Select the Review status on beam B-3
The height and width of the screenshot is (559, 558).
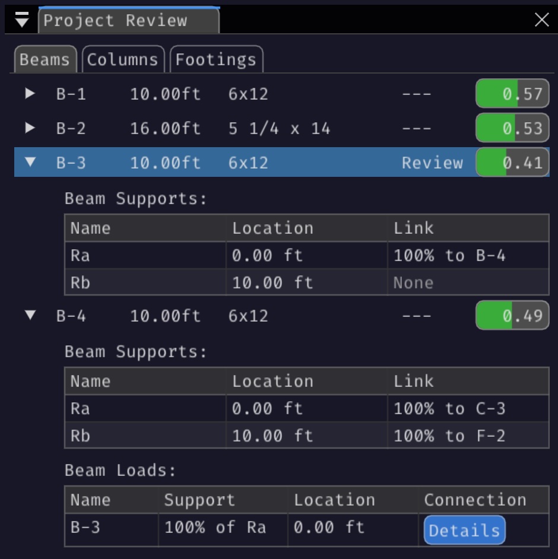tap(432, 162)
